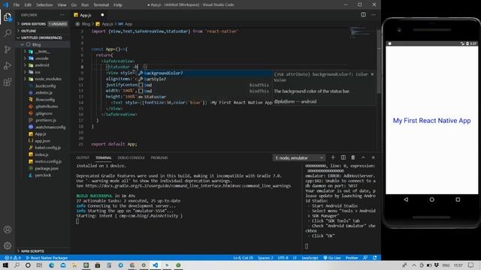This screenshot has width=481, height=270.
Task: Open the View menu
Action: point(62,5)
